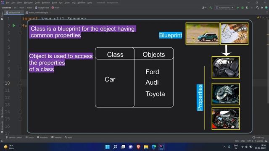Screen dimensions: 269x151
Task: Click the brake disc property thumbnail
Action: tap(226, 94)
